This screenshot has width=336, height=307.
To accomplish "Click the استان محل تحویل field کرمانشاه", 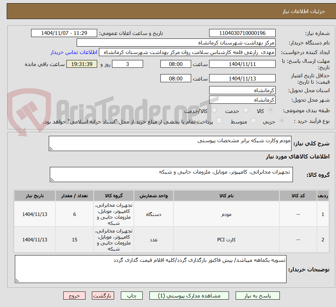I will click(x=242, y=90).
